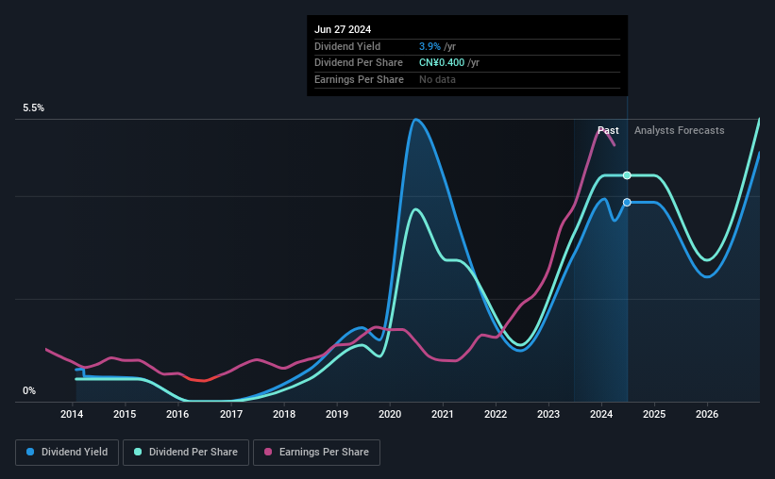Click the 'Analysts Forecasts' label

tap(679, 130)
